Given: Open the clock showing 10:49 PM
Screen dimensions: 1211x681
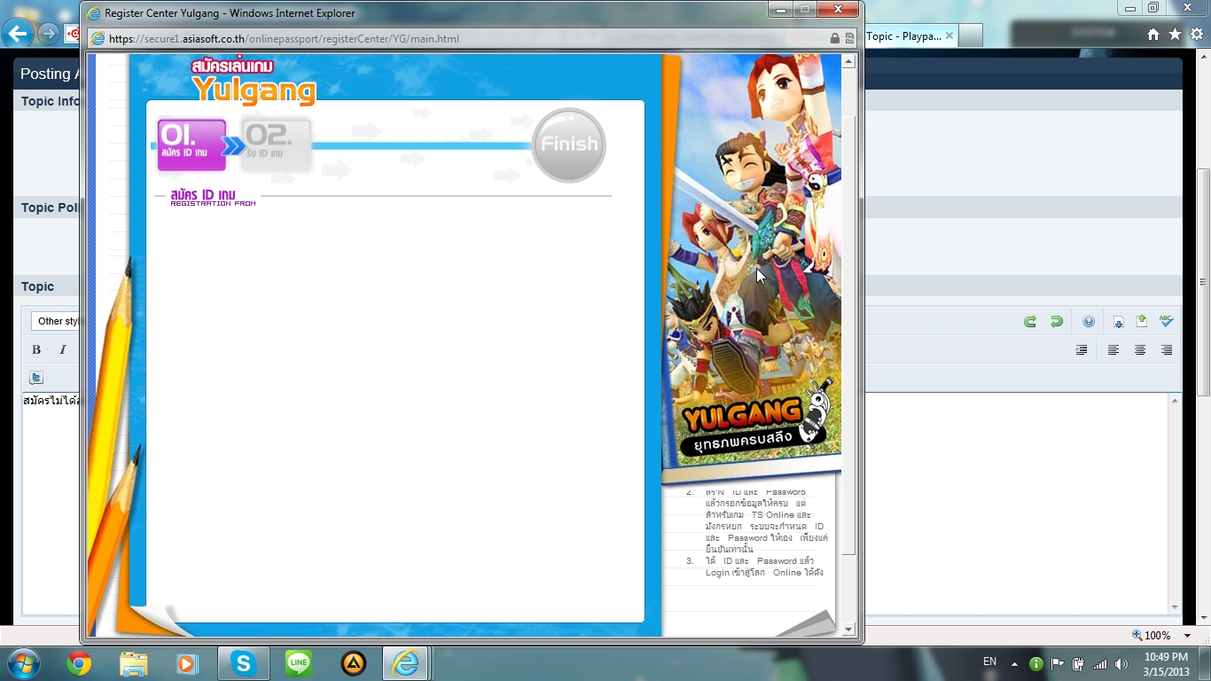Looking at the screenshot, I should pos(1166,663).
